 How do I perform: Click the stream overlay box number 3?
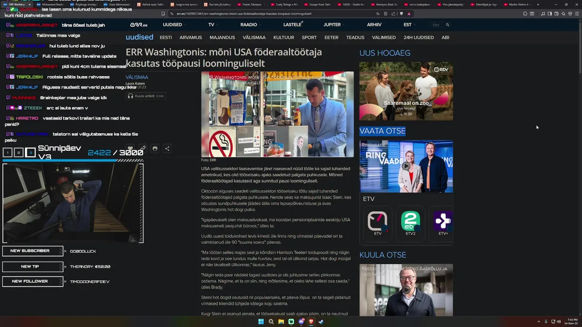point(30,153)
